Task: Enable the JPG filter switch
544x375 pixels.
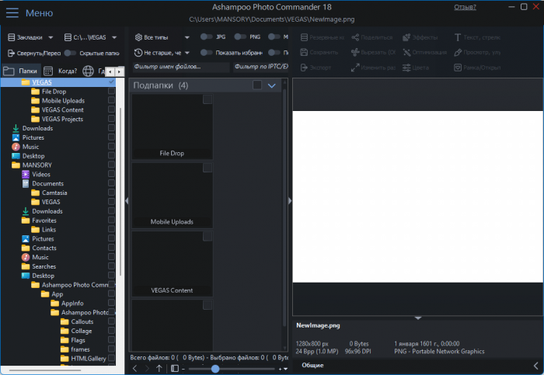Action: click(x=207, y=36)
